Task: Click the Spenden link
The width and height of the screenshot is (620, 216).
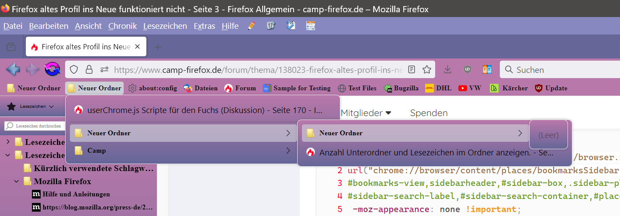Action: pyautogui.click(x=429, y=113)
